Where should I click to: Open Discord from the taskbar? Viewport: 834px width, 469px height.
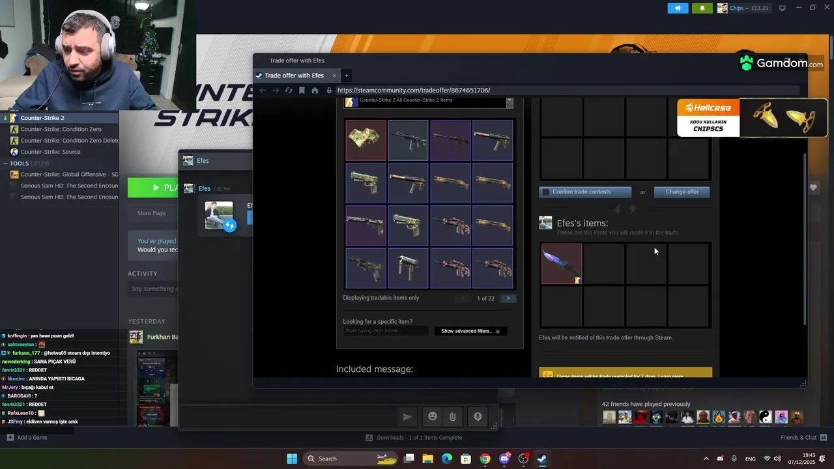tap(504, 459)
